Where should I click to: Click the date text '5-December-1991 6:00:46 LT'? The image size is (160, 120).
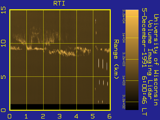[144, 62]
